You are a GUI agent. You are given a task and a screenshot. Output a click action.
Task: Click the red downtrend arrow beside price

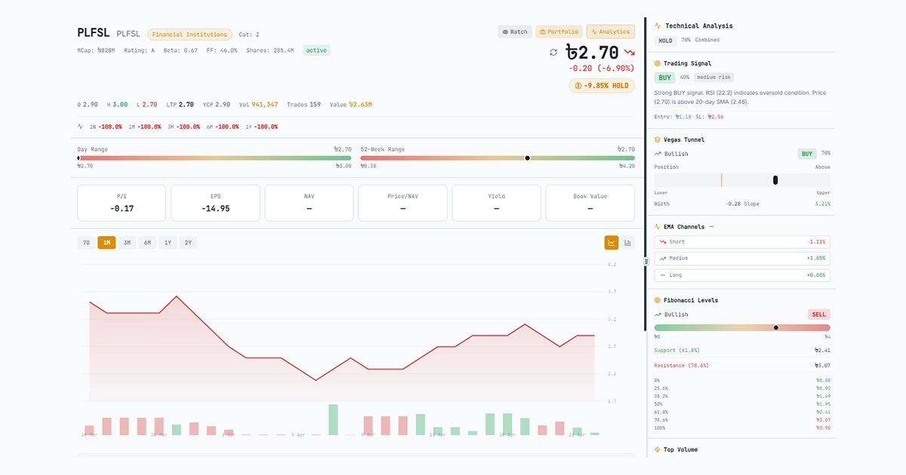click(629, 53)
